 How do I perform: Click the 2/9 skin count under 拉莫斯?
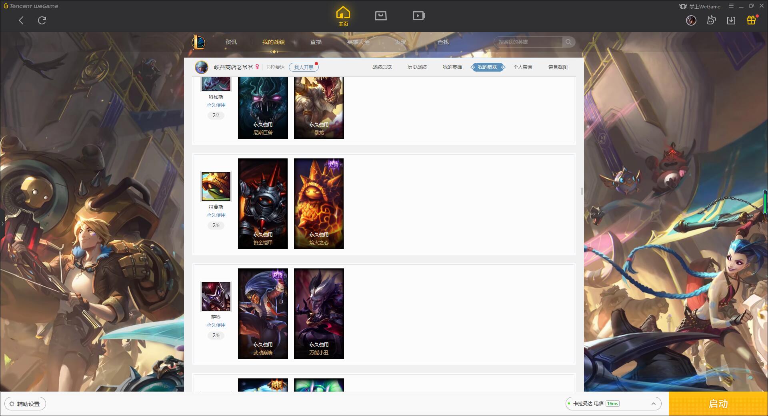pos(216,225)
